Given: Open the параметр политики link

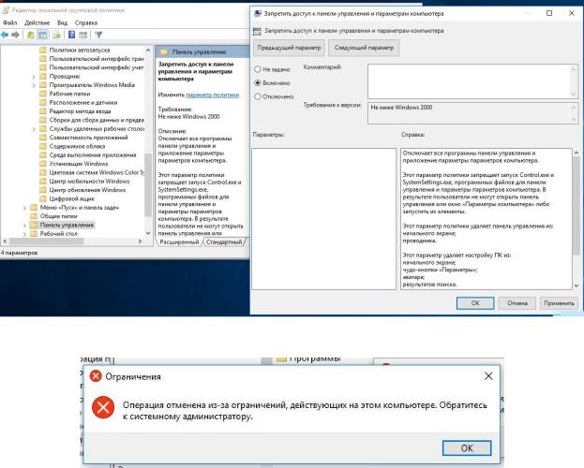Looking at the screenshot, I should tap(212, 95).
